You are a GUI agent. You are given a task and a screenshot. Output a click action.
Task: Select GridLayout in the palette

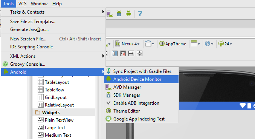pos(56,97)
